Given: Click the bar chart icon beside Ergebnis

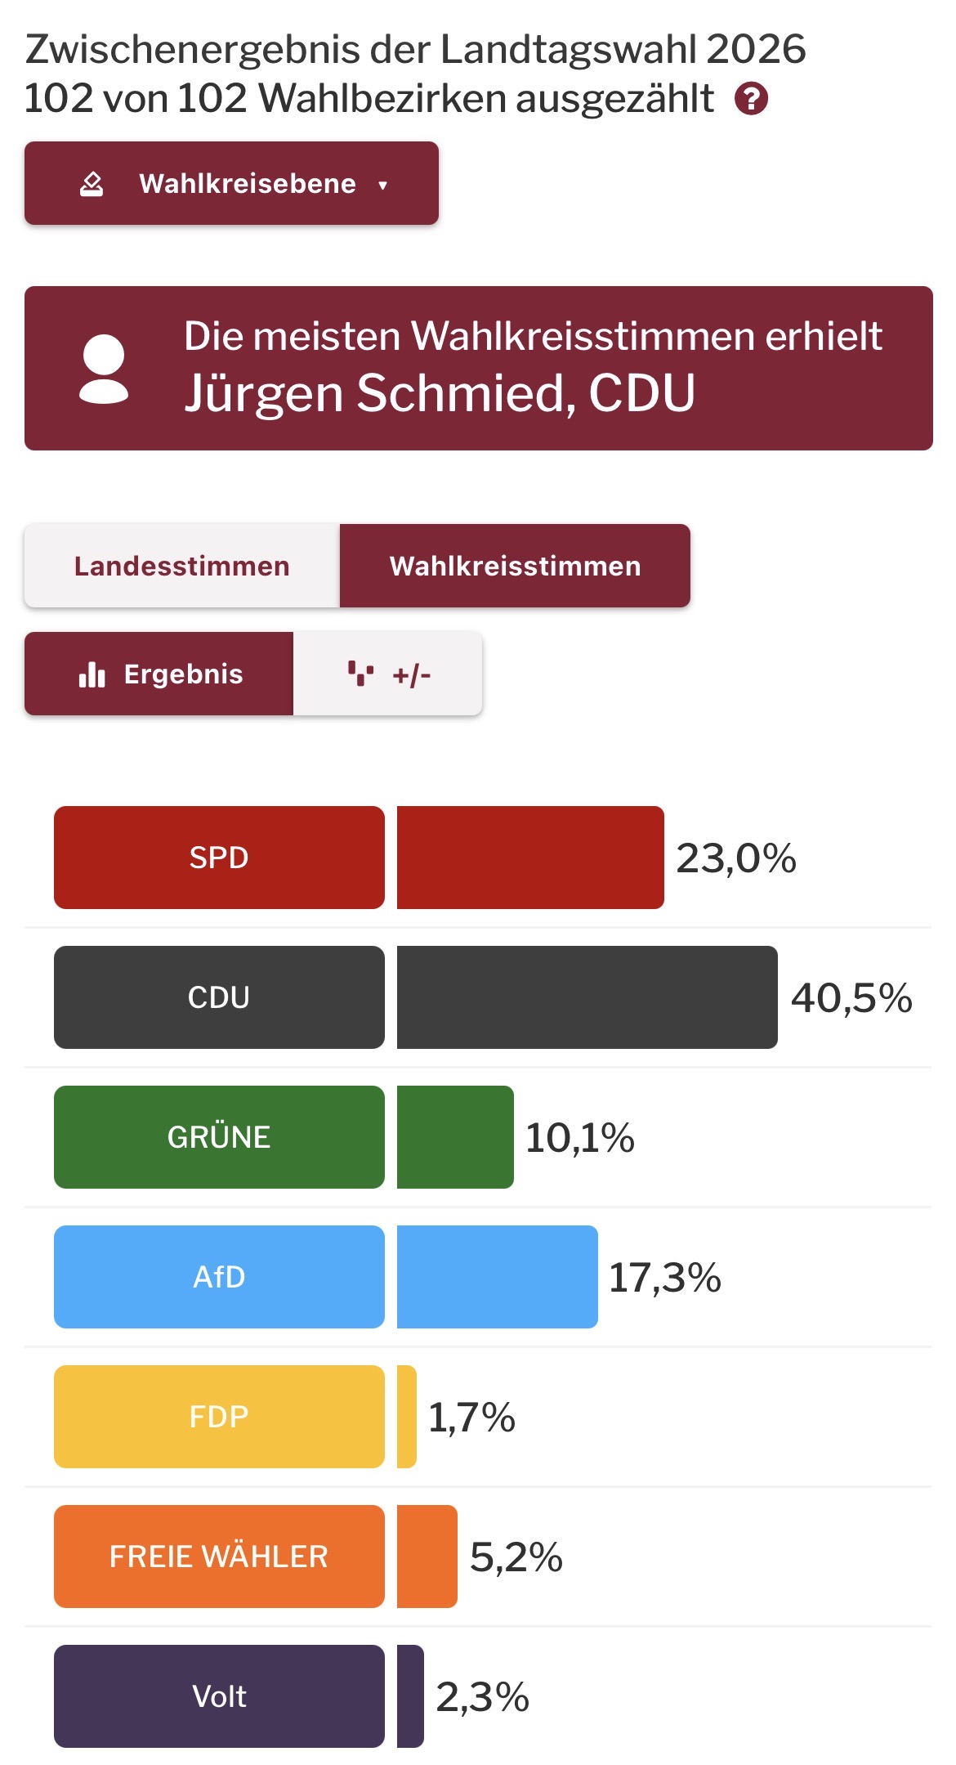Looking at the screenshot, I should coord(92,674).
